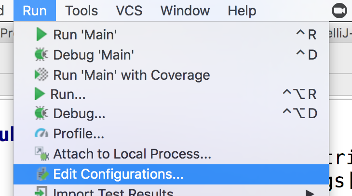Image resolution: width=352 pixels, height=196 pixels.
Task: Choose the Profile... menu entry
Action: click(x=171, y=134)
